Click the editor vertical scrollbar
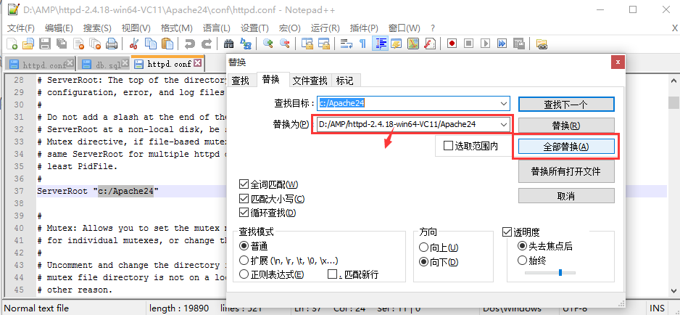This screenshot has width=680, height=315. (673, 184)
